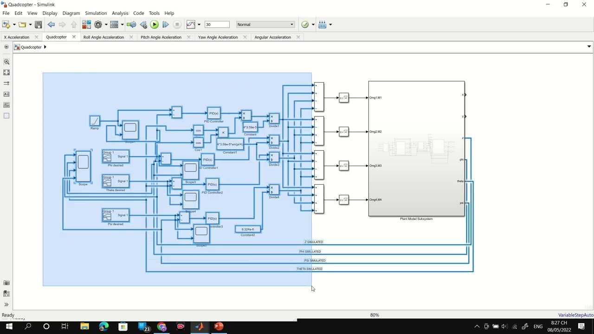594x334 pixels.
Task: Click the Model Advisor checkmark icon
Action: coord(305,25)
